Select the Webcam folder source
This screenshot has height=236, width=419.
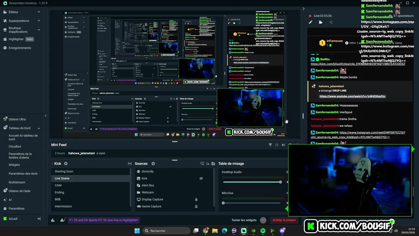[174, 192]
